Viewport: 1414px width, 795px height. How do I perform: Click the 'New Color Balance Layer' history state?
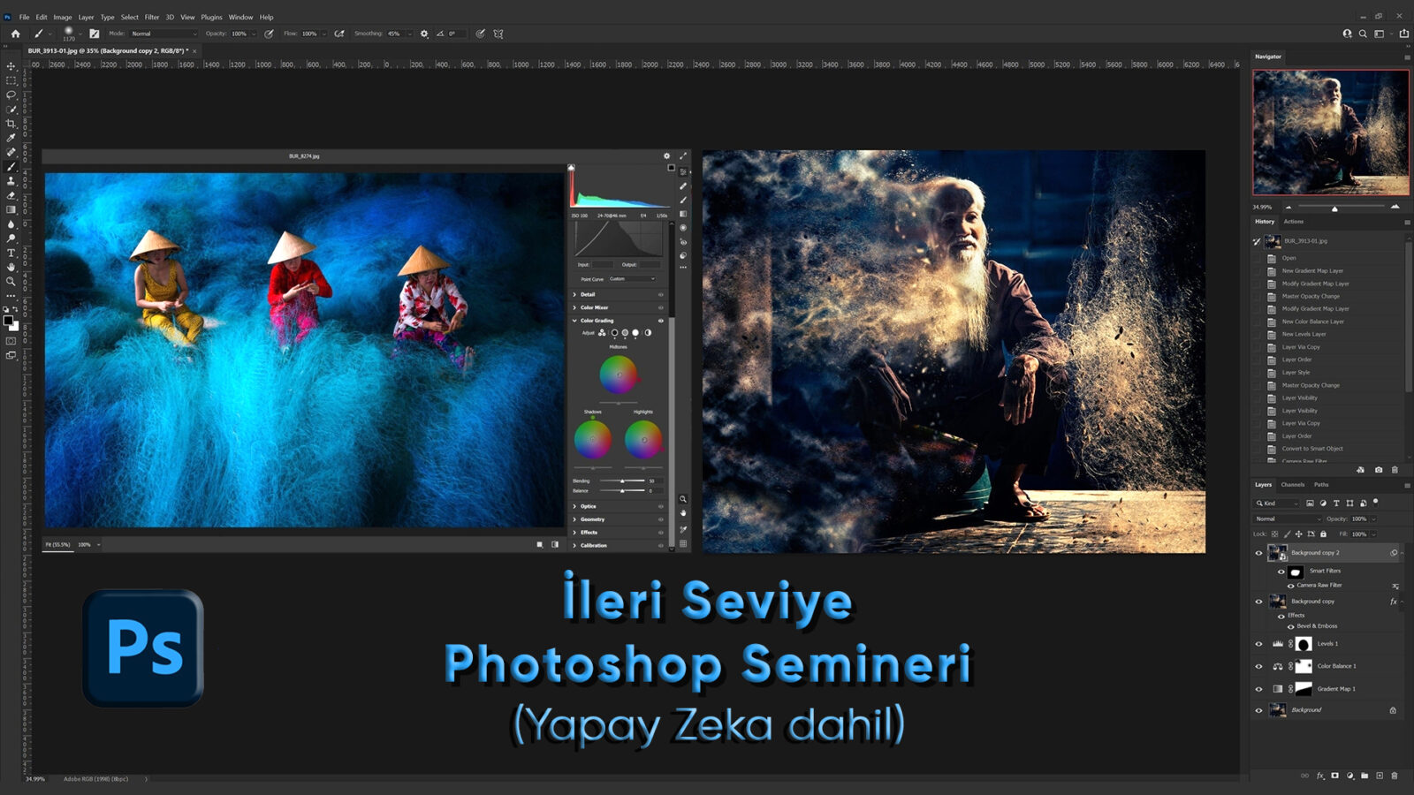pyautogui.click(x=1312, y=322)
